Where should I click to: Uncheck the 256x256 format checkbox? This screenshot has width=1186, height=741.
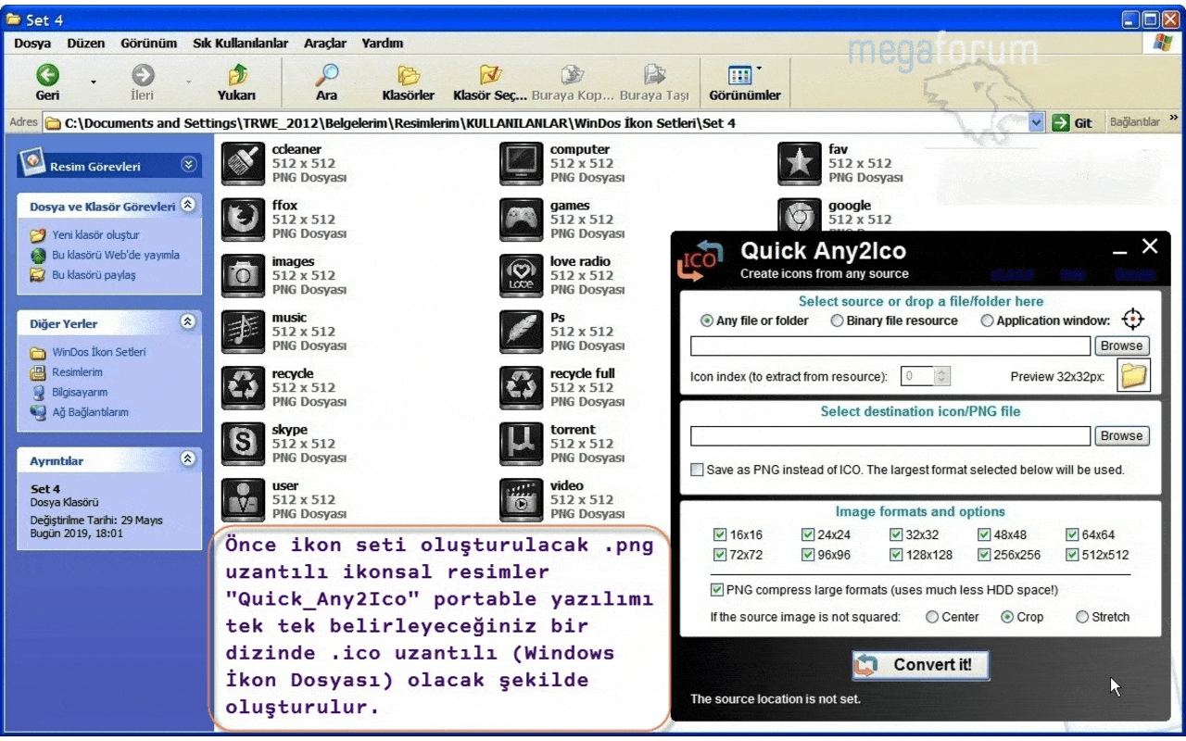coord(984,555)
